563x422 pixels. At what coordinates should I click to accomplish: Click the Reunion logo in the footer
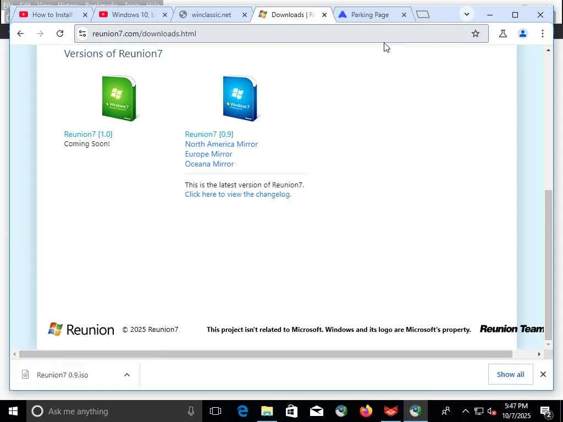pyautogui.click(x=81, y=330)
